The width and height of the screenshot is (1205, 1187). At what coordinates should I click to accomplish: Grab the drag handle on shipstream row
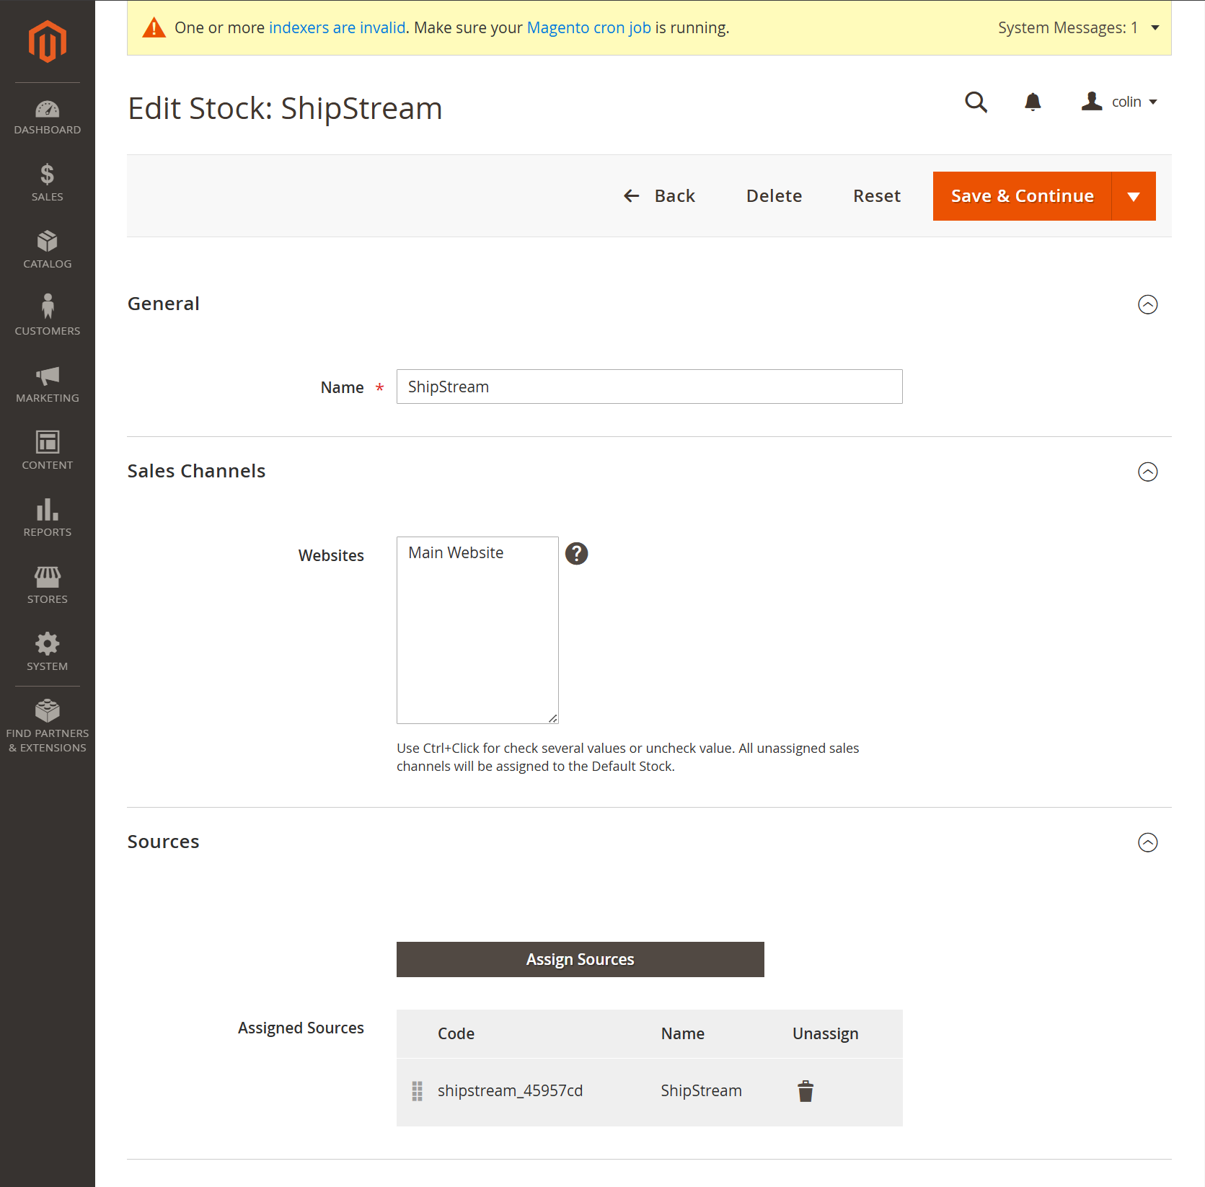coord(417,1091)
